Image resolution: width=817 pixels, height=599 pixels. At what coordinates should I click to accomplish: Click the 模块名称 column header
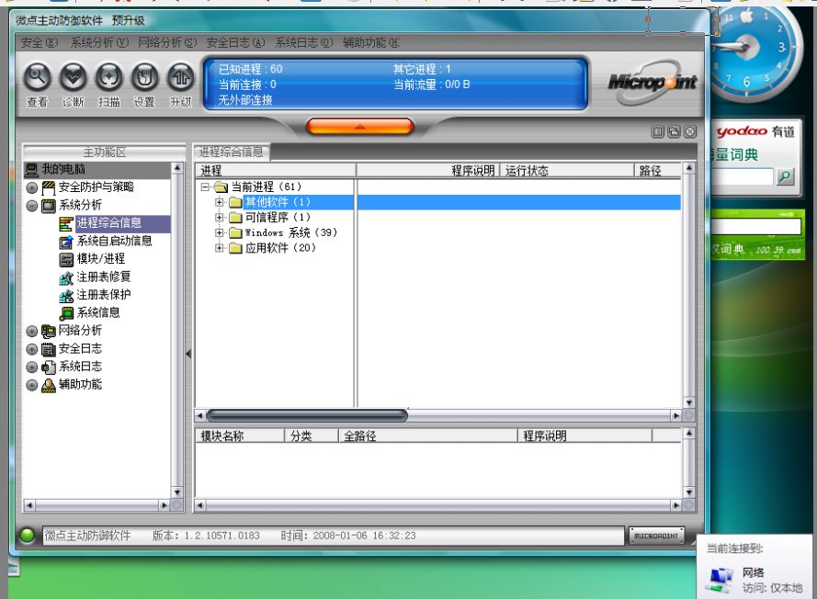240,436
